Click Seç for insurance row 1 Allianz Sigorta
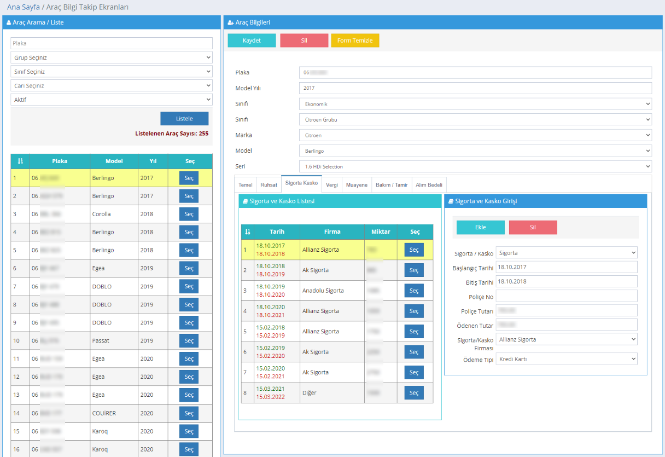Image resolution: width=665 pixels, height=457 pixels. click(x=414, y=250)
